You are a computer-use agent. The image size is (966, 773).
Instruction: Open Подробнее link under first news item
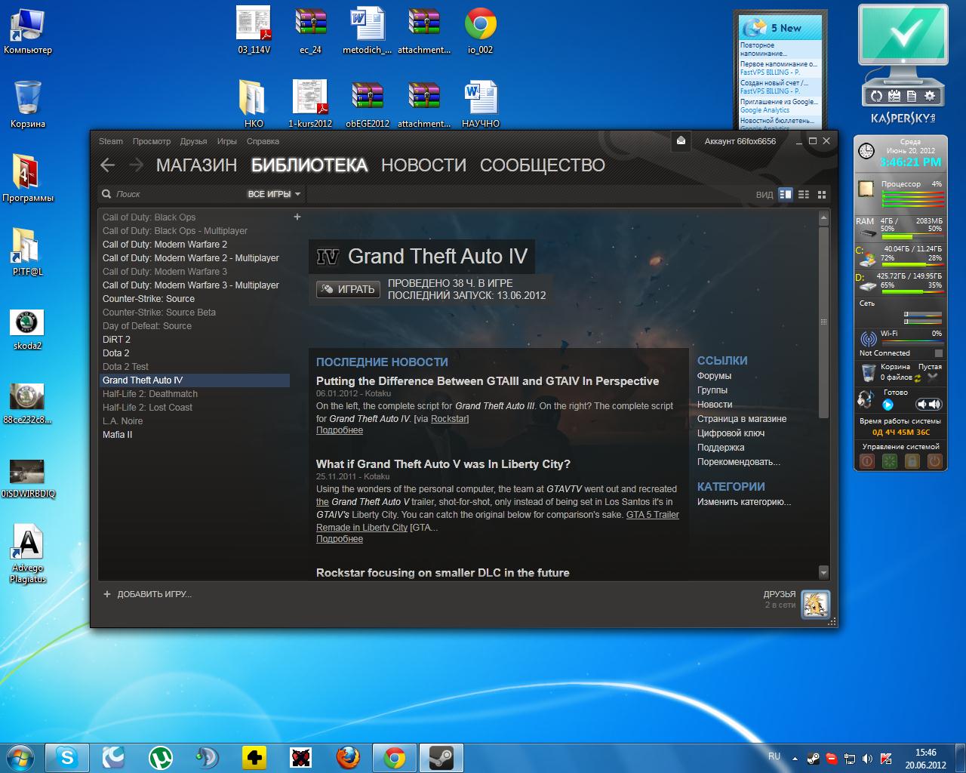340,430
